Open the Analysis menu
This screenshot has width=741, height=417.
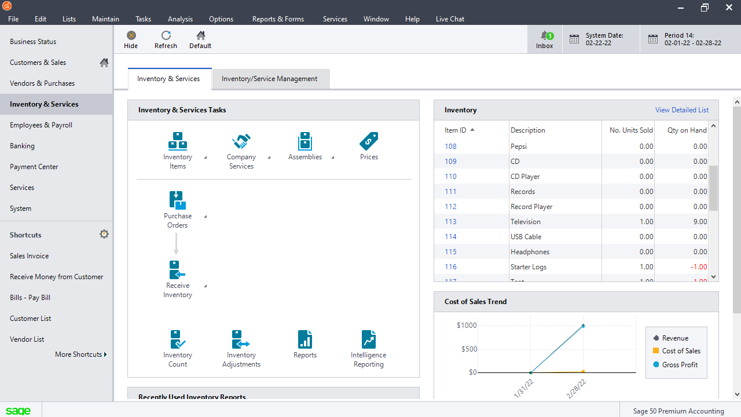coord(180,19)
